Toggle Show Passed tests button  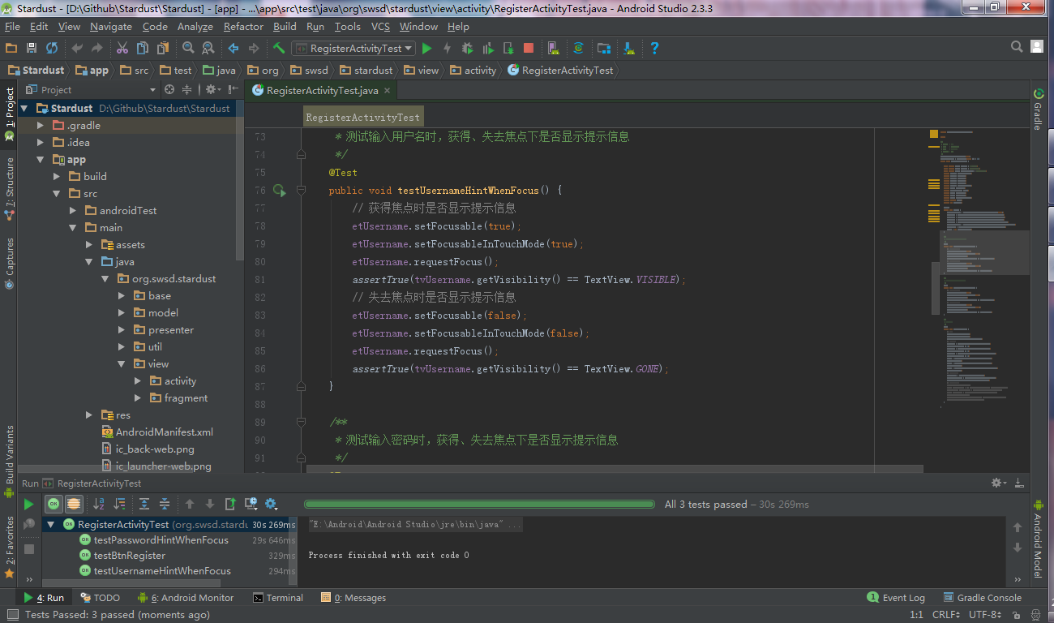(54, 504)
